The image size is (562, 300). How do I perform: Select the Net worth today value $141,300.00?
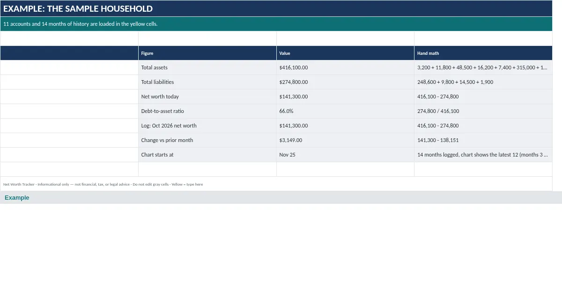click(x=345, y=97)
